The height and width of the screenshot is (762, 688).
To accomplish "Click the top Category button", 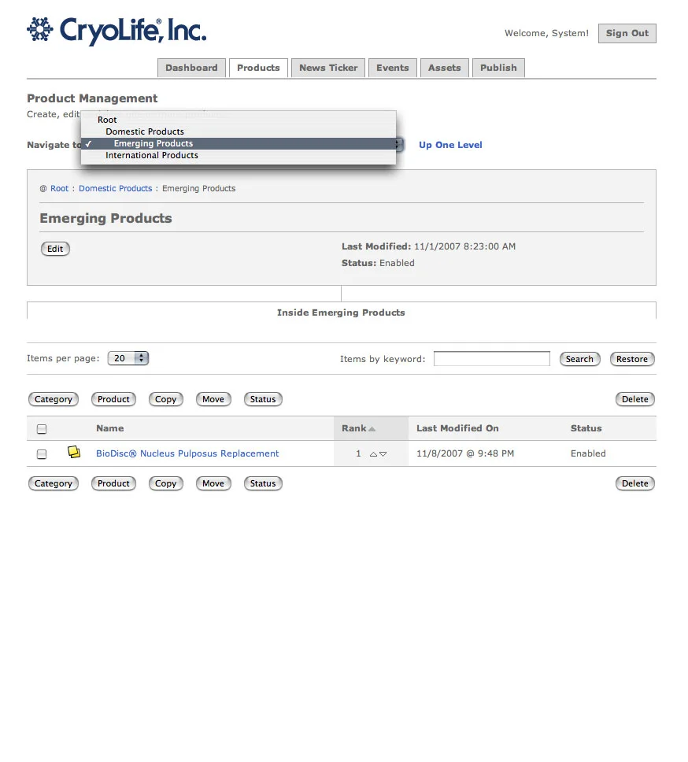I will point(54,399).
